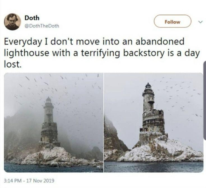Expand the chevron menu beside Follow
This screenshot has width=206, height=188.
(x=201, y=22)
